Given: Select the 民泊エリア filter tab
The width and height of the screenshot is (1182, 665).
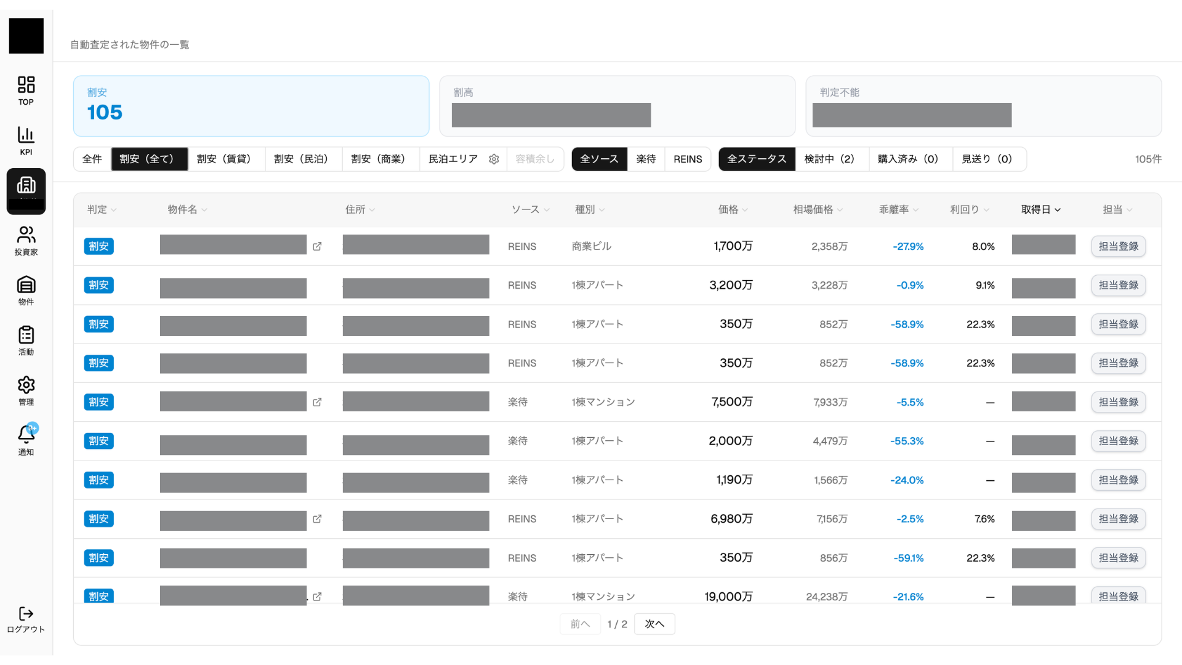Looking at the screenshot, I should click(x=454, y=159).
